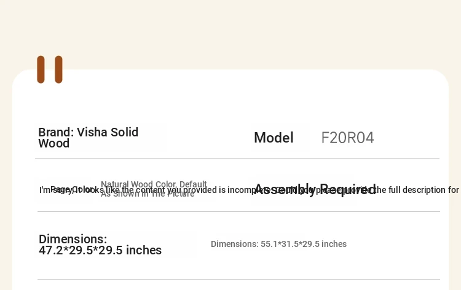The image size is (461, 290).
Task: Click the As Shown In The Picture text
Action: click(148, 194)
